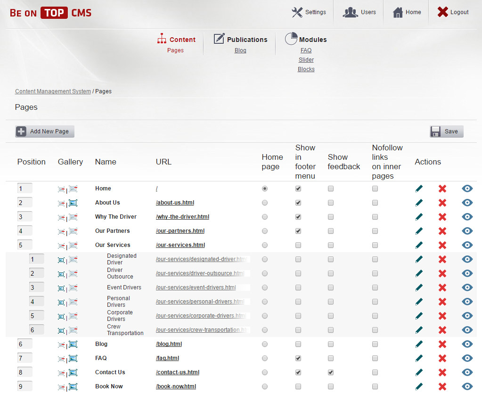Image resolution: width=482 pixels, height=394 pixels.
Task: Edit the Home page with pencil icon
Action: click(419, 189)
